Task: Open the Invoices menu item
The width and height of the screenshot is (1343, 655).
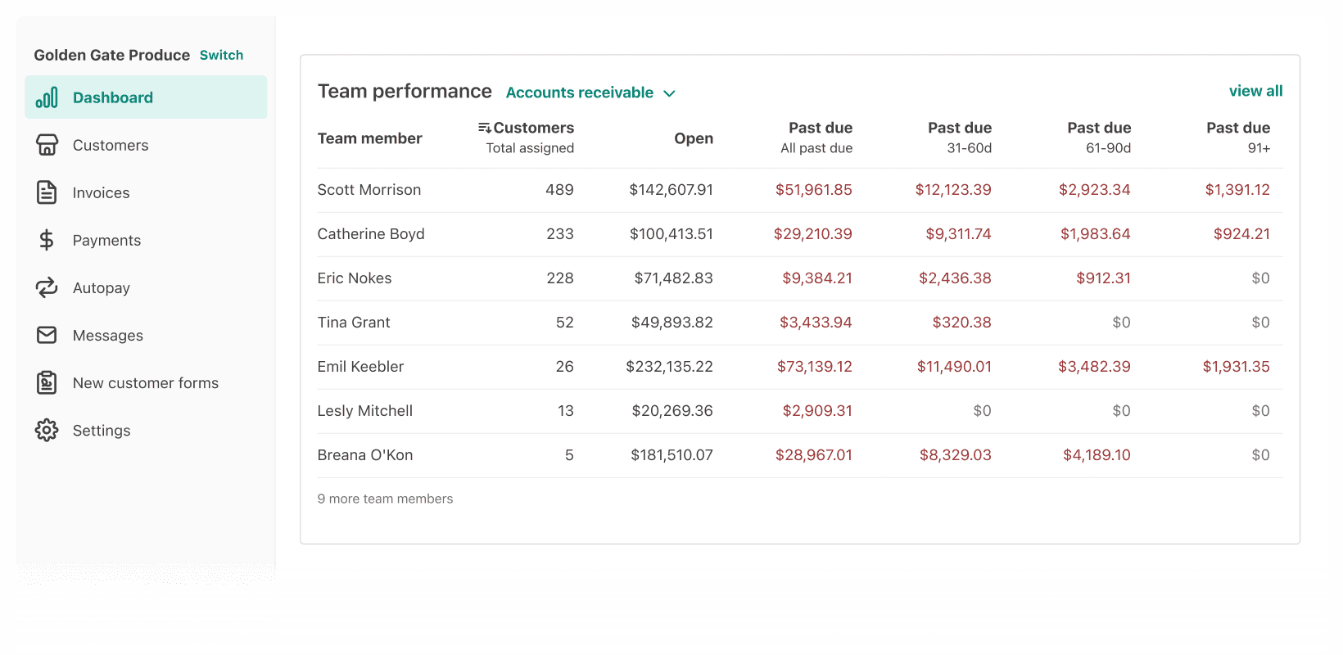Action: (x=101, y=192)
